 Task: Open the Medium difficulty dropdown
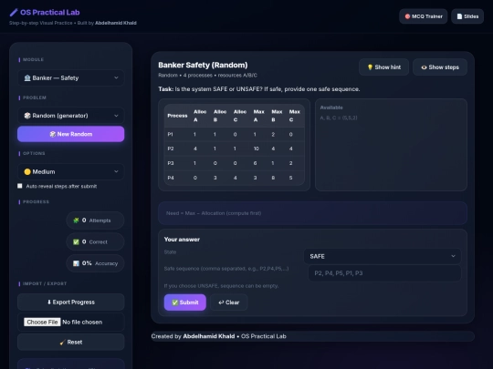pos(70,171)
